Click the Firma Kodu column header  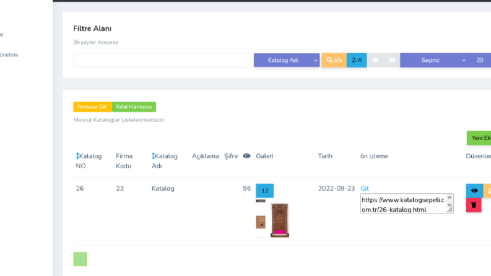pyautogui.click(x=124, y=161)
